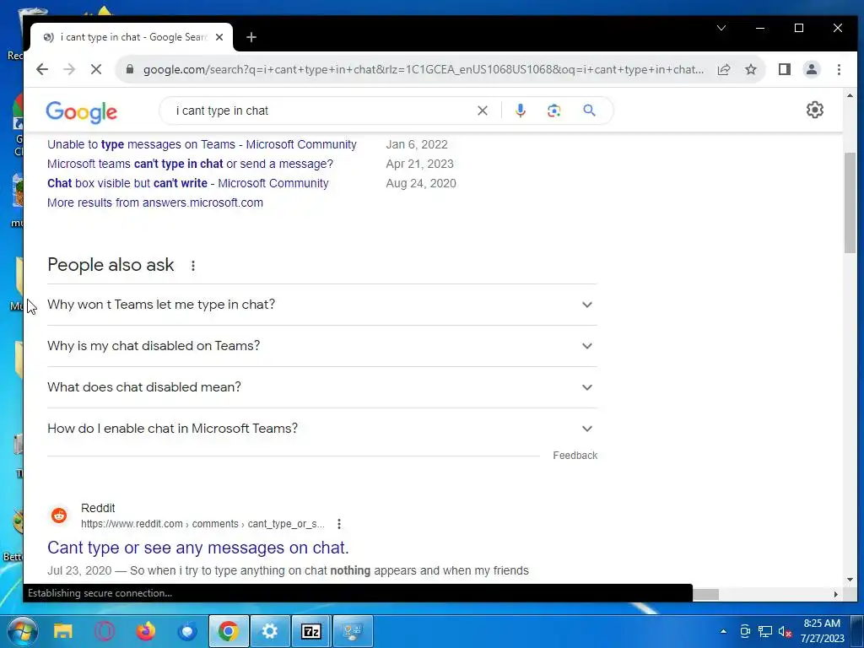
Task: Open Chrome side panel
Action: coord(784,69)
